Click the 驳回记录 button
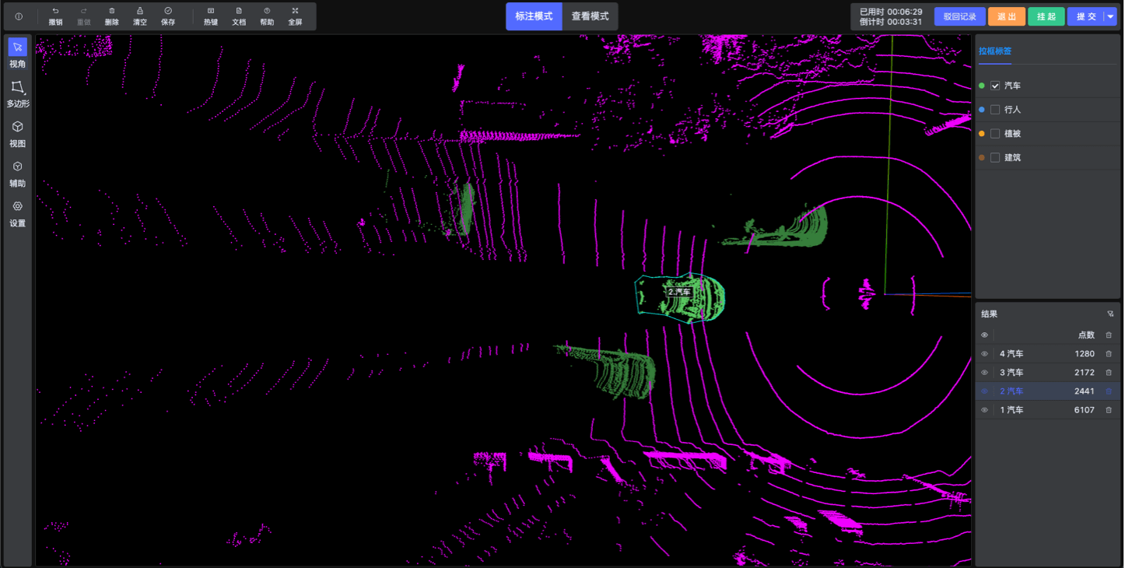1125x568 pixels. tap(959, 16)
